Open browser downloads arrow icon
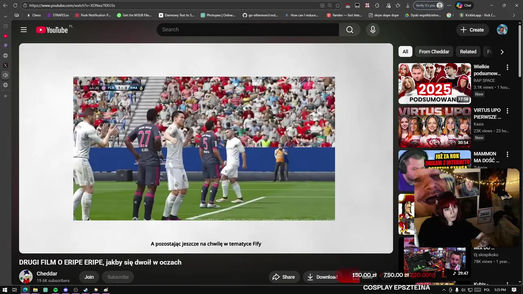This screenshot has width=523, height=294. (x=407, y=5)
